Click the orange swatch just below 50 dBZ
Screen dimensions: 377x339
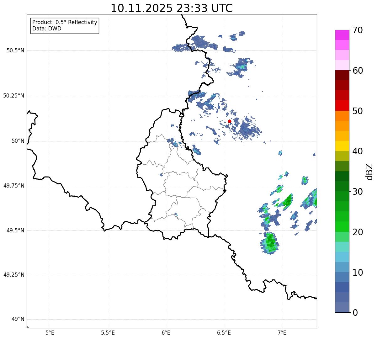click(x=342, y=116)
